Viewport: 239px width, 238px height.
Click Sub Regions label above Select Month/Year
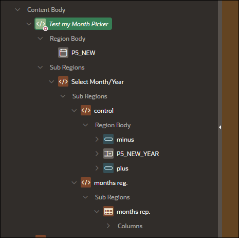click(x=67, y=67)
